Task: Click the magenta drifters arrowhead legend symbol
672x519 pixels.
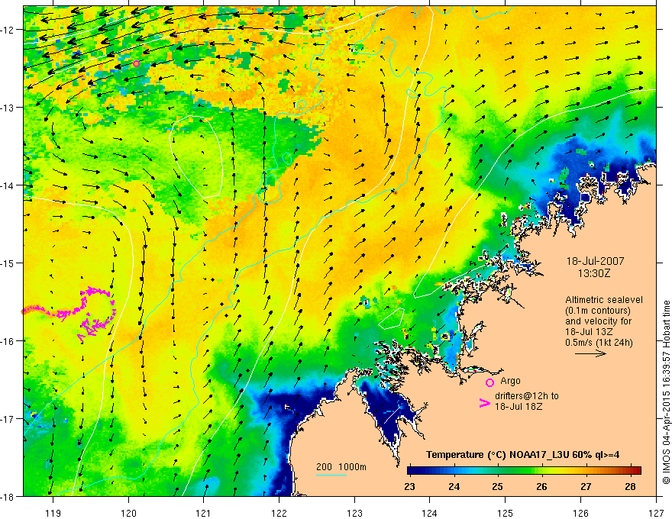Action: point(485,403)
